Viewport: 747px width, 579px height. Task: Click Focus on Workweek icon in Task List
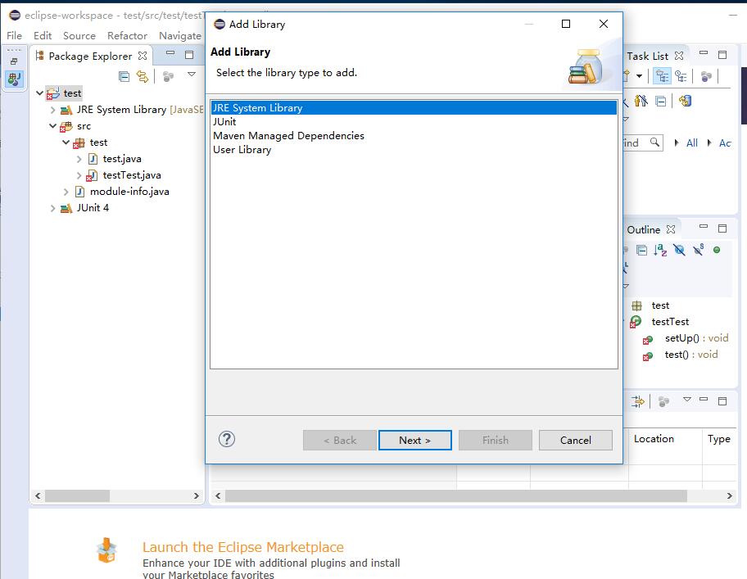pos(706,76)
